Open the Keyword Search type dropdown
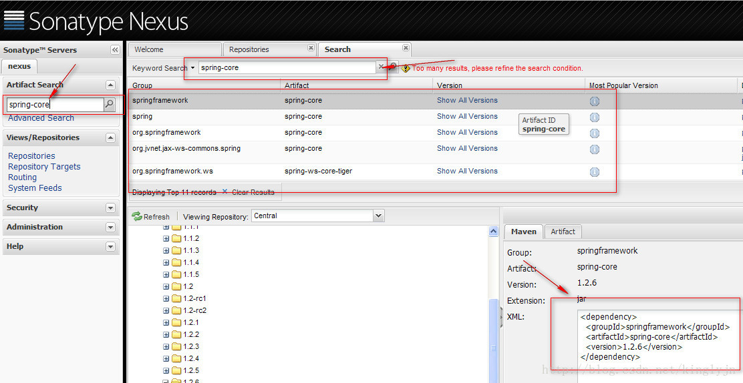Screen dimensions: 743x383 [x=192, y=67]
